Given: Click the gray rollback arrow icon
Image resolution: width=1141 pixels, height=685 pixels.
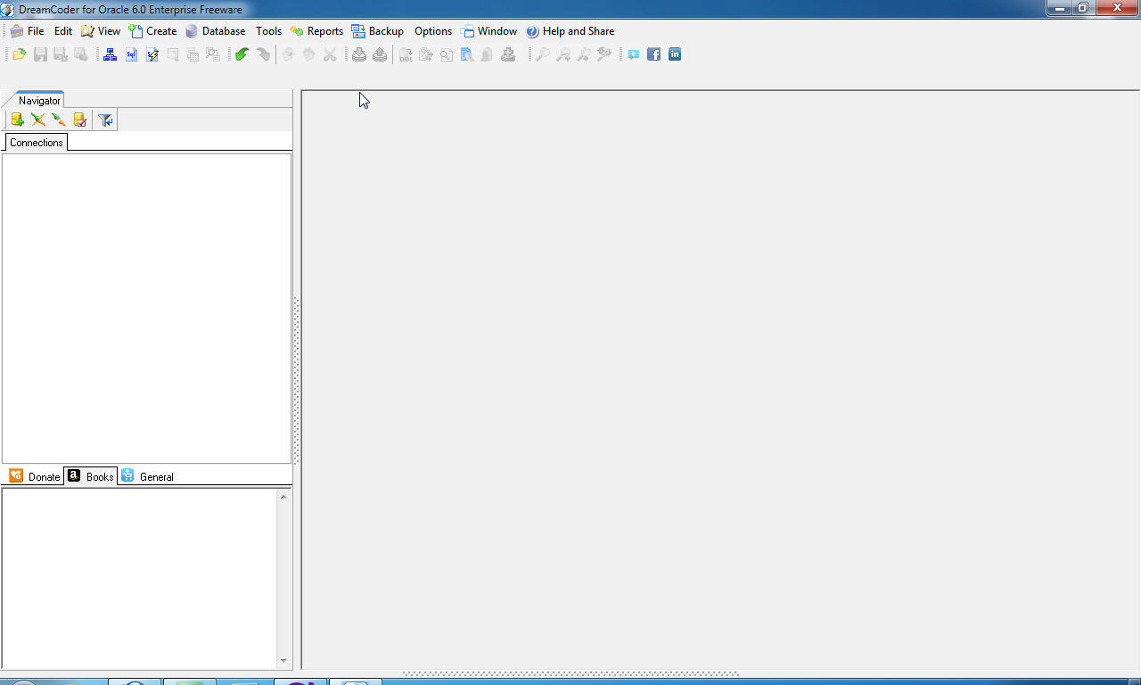Looking at the screenshot, I should click(x=263, y=54).
